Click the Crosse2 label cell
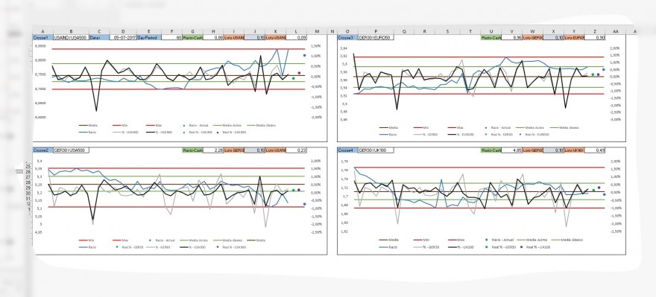This screenshot has width=656, height=297. tap(43, 150)
